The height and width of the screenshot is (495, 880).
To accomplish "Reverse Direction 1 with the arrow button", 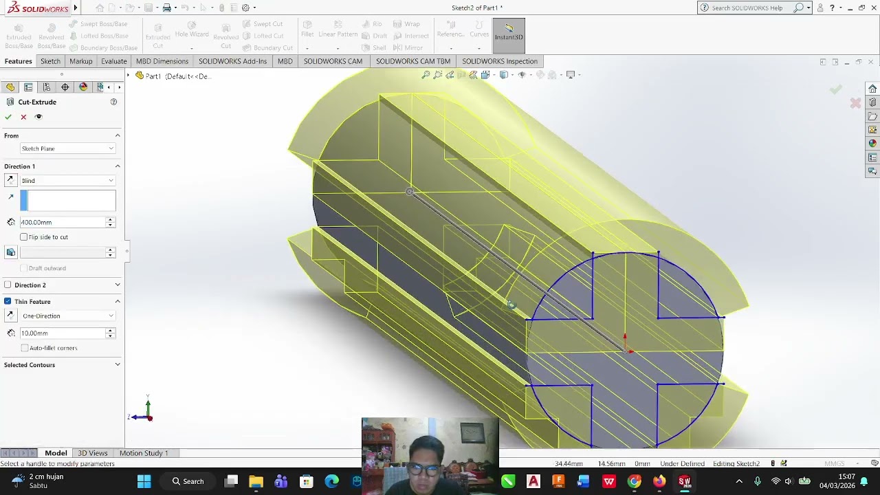I will tap(10, 180).
